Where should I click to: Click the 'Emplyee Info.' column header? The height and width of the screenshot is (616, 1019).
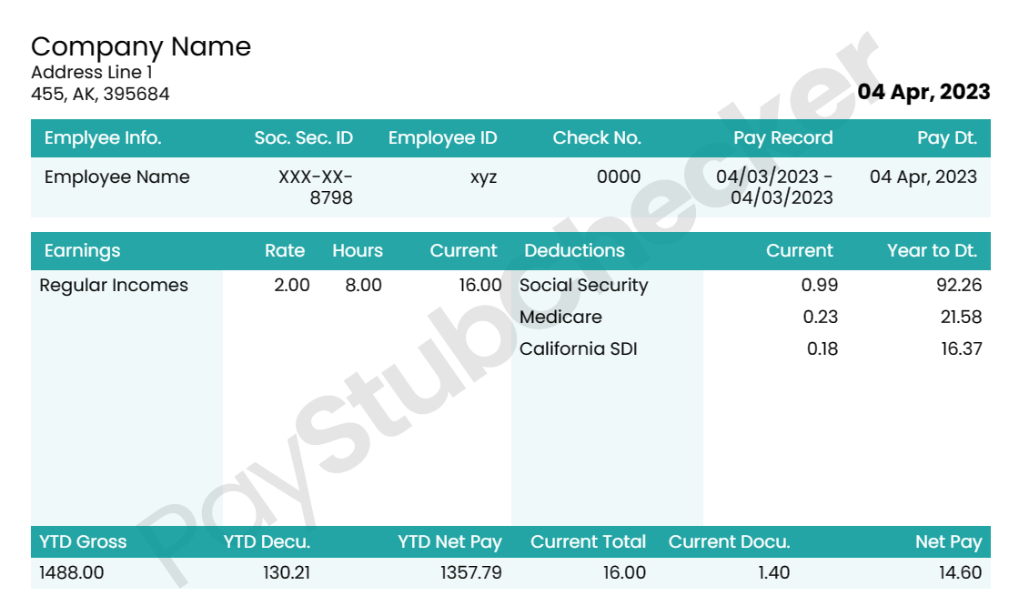[x=103, y=137]
